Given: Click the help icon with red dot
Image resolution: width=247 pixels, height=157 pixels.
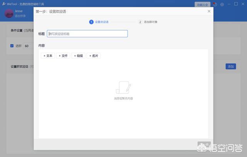Looking at the screenshot, I should 215,4.
